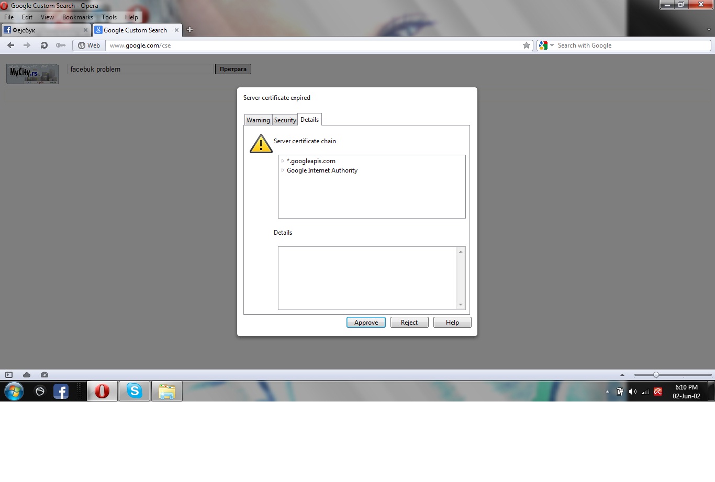Screen dimensions: 715x482
Task: Reject the server certificate
Action: tap(409, 323)
